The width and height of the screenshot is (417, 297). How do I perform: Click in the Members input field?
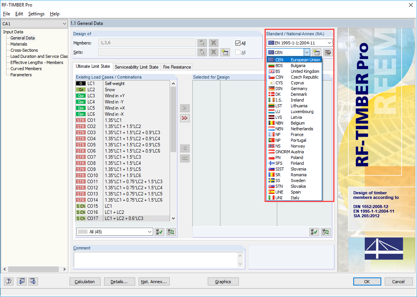click(147, 43)
